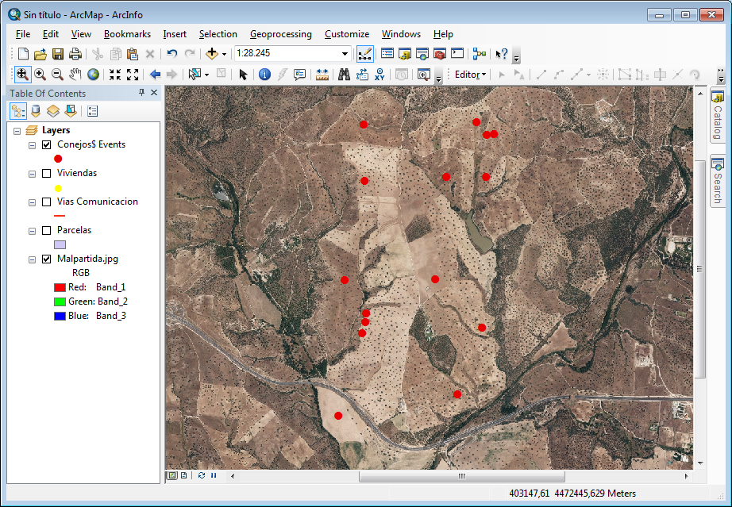
Task: Expand the Search side tab
Action: [718, 181]
